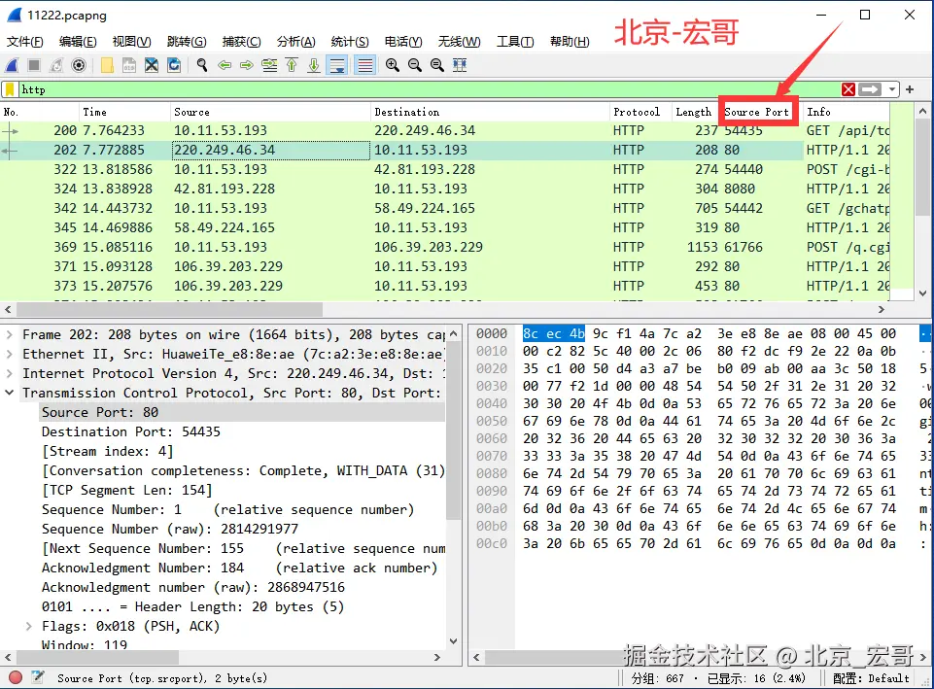Restart current capture icon
The height and width of the screenshot is (689, 934).
click(x=56, y=65)
